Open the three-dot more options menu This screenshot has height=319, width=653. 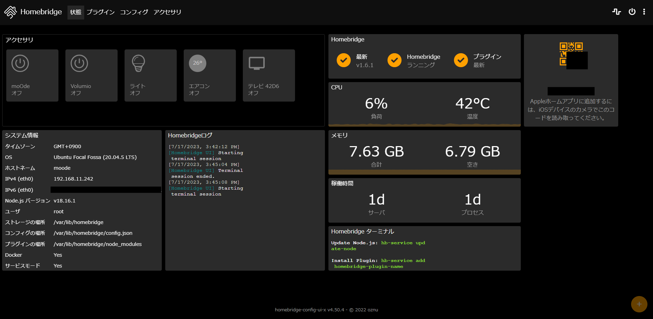click(644, 12)
